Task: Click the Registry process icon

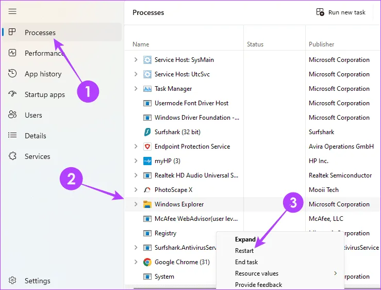Action: click(147, 233)
